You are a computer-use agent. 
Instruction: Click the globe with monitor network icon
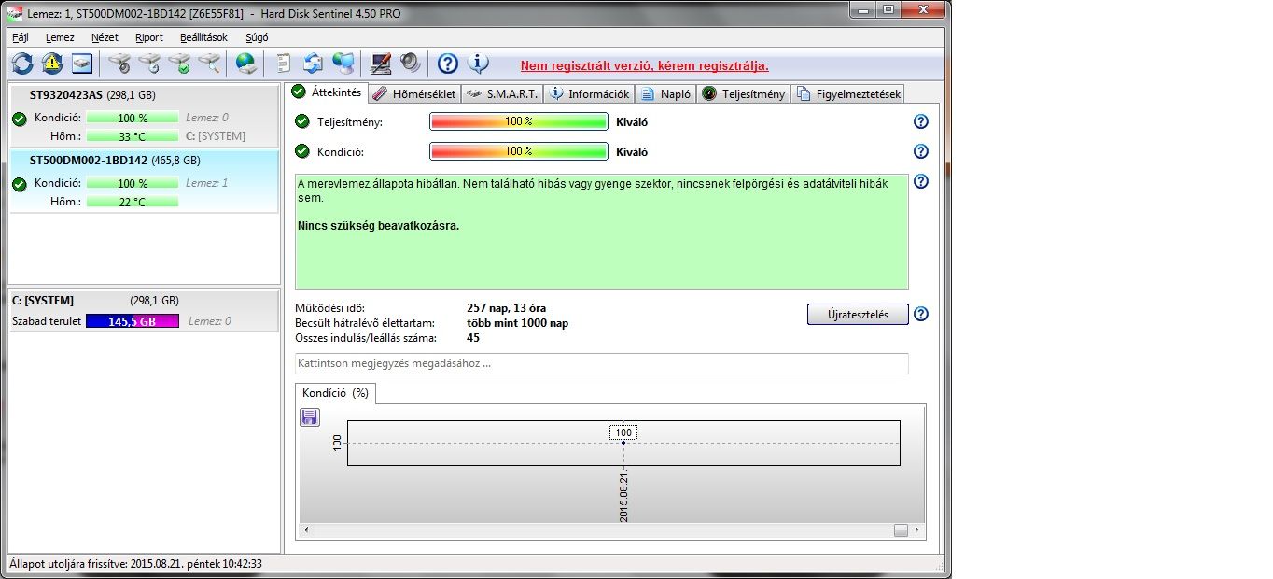(343, 64)
